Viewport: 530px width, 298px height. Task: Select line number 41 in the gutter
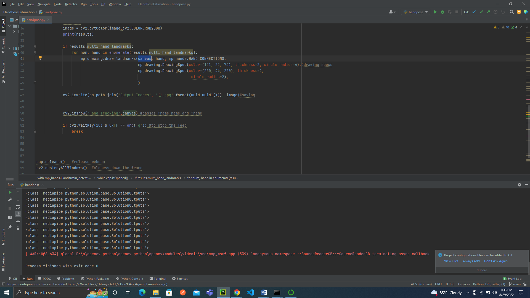point(22,58)
